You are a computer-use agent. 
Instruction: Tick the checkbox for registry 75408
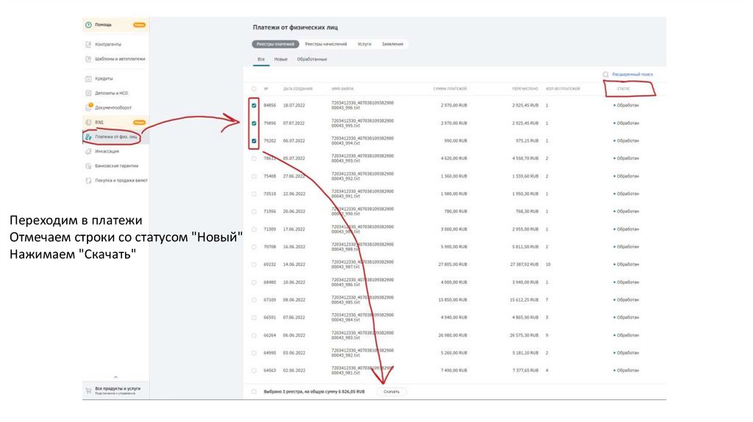click(254, 176)
